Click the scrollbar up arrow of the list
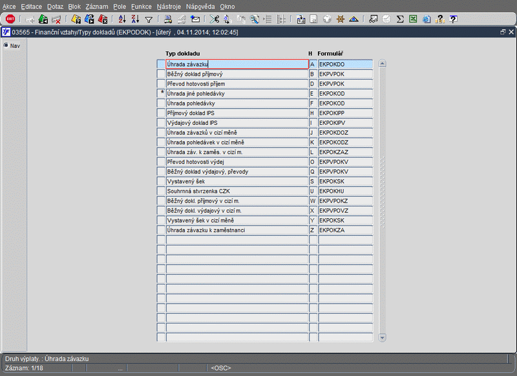This screenshot has height=376, width=517. [382, 63]
